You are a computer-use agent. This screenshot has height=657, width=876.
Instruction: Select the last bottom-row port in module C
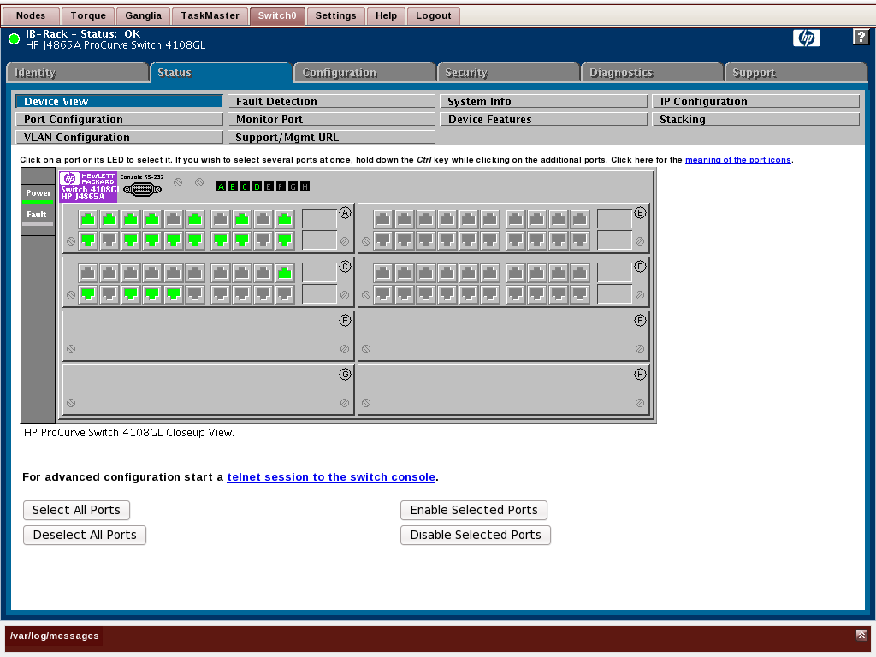coord(285,294)
